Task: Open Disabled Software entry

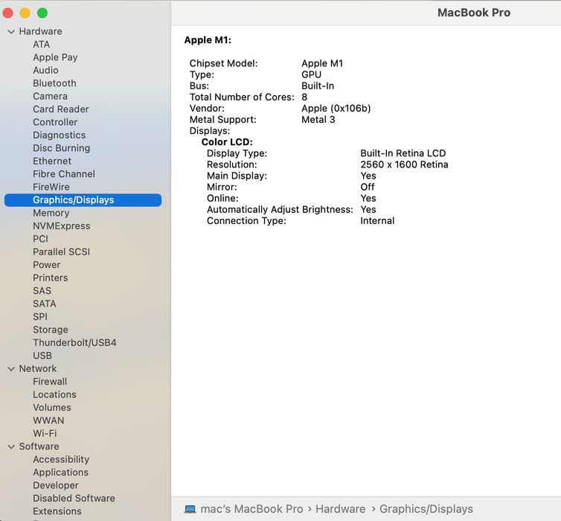Action: point(74,498)
